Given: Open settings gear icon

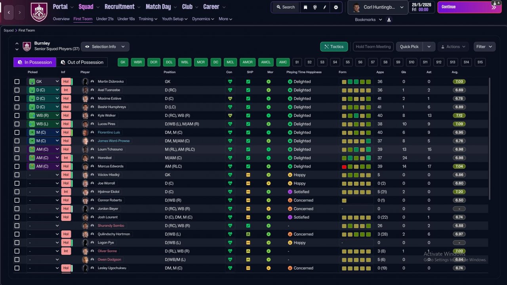Looking at the screenshot, I should point(336,7).
